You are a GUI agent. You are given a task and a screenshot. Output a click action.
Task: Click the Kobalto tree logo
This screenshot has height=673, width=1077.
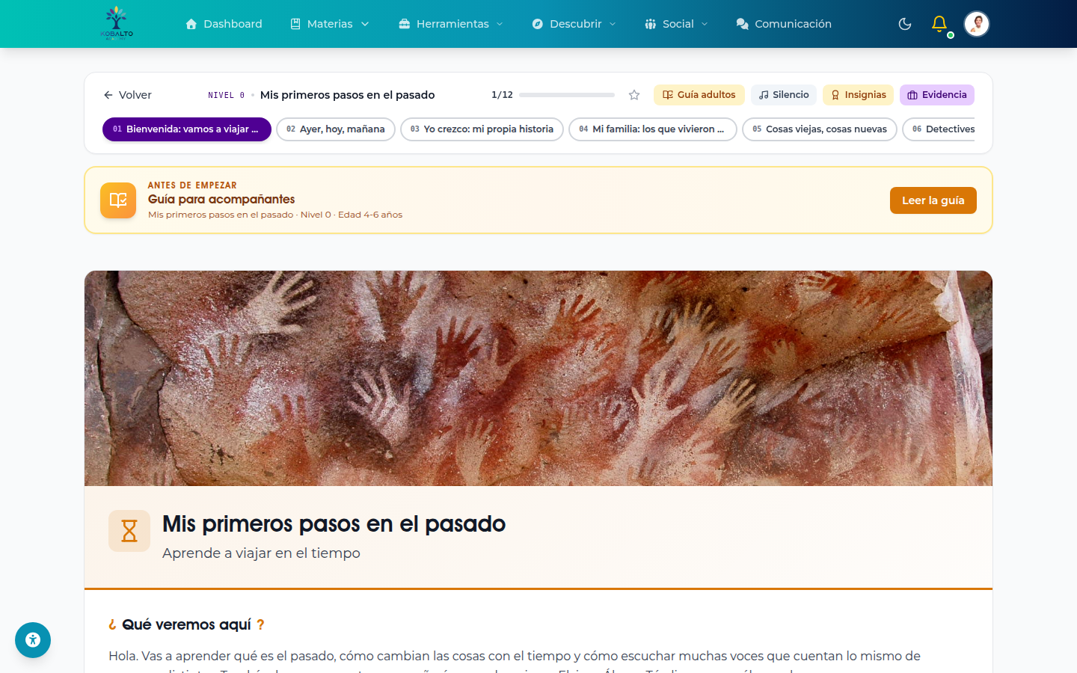[x=117, y=23]
